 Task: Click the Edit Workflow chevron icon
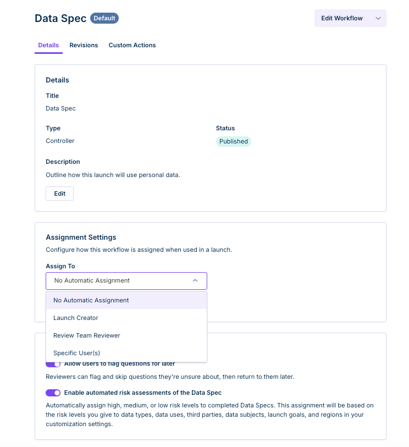378,18
